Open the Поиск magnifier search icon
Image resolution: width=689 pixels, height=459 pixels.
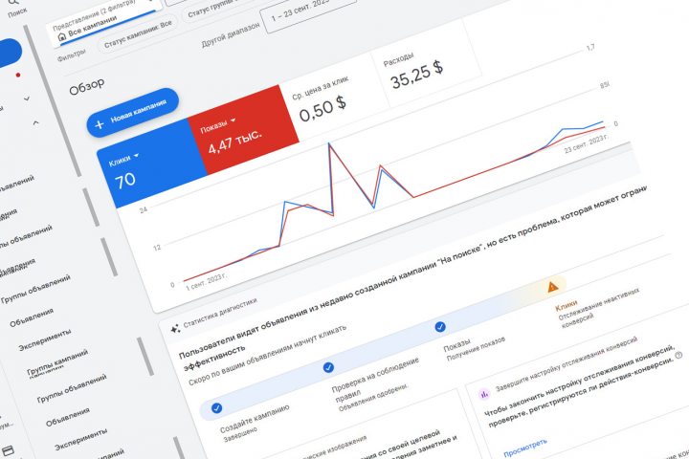13,2
